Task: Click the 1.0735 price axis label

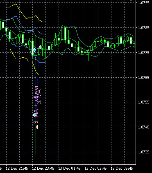Action: 144,152
